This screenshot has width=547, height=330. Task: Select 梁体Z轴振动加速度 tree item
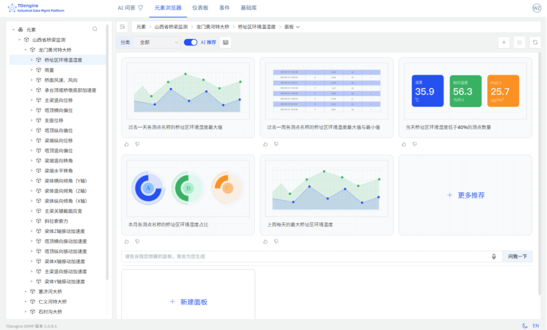point(65,231)
